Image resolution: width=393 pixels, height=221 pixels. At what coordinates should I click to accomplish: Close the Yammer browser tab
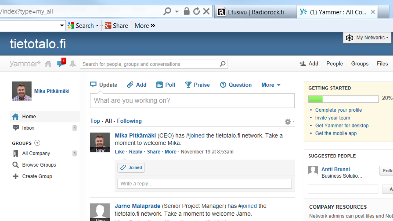[373, 12]
